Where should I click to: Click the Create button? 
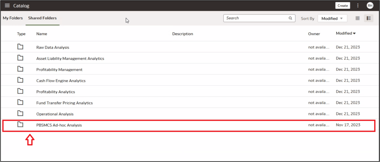tap(343, 5)
